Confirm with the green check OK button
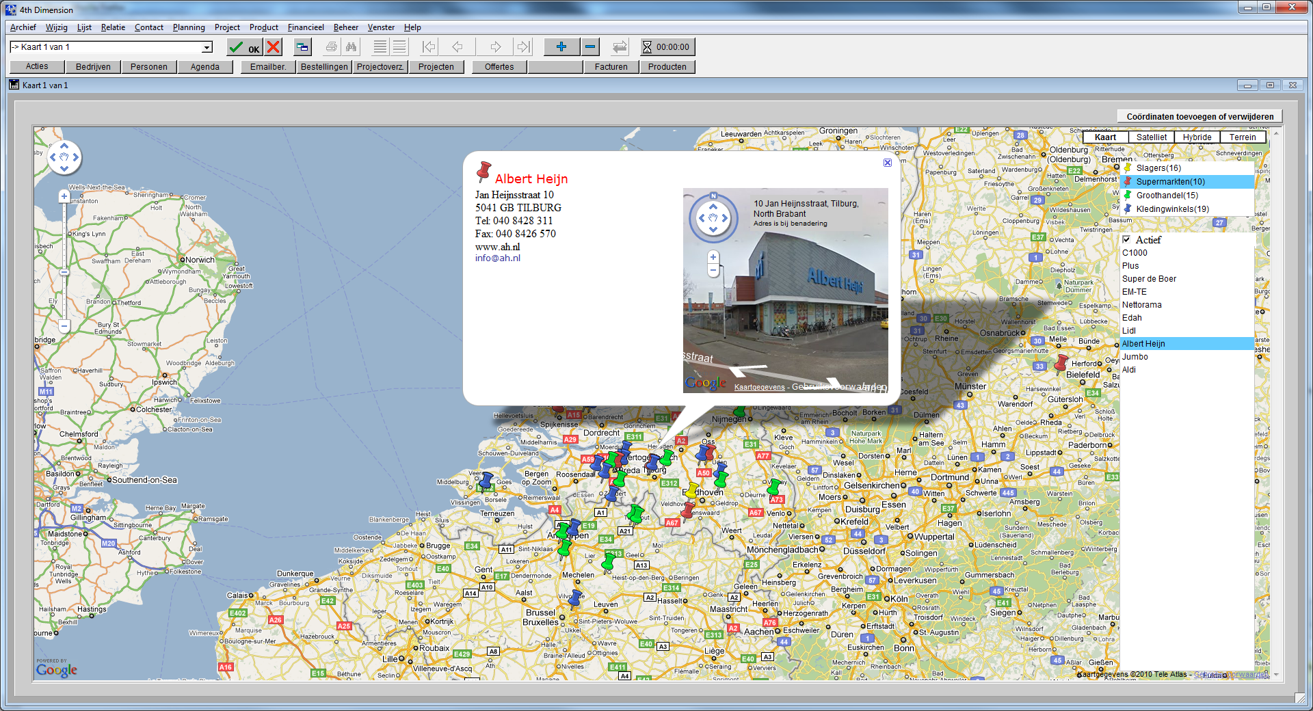 click(x=245, y=47)
